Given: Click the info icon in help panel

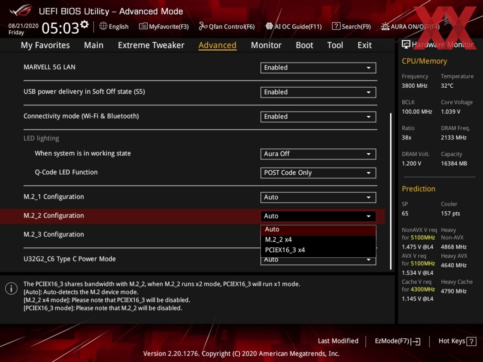Looking at the screenshot, I should pos(11,289).
